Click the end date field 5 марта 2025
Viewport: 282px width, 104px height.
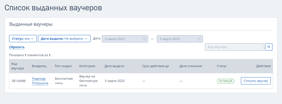tap(180, 39)
